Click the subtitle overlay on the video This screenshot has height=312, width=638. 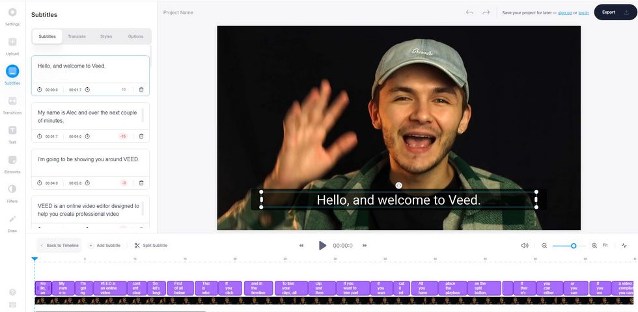pyautogui.click(x=398, y=200)
